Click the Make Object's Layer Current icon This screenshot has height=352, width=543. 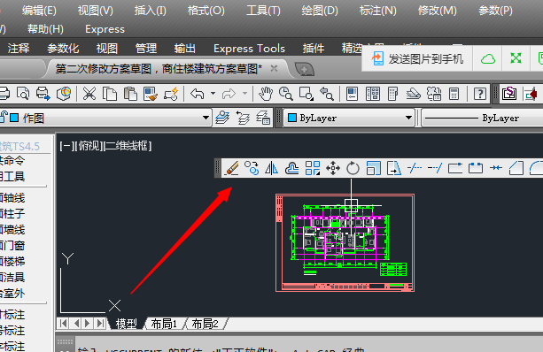(222, 118)
